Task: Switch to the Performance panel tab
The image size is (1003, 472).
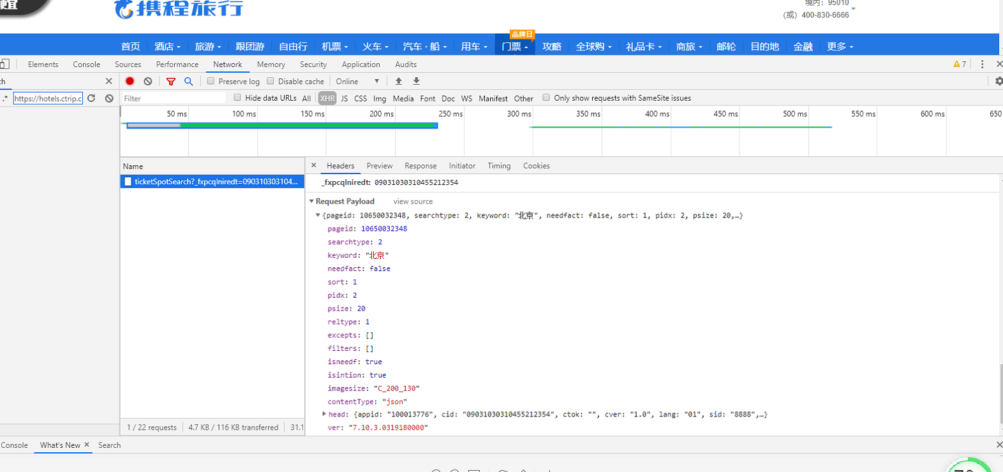Action: click(177, 64)
